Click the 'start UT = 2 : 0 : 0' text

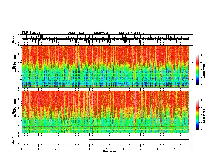[x=132, y=33]
